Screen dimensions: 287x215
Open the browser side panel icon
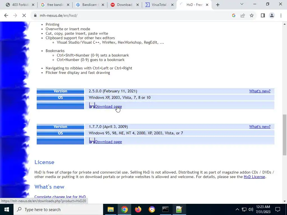[263, 16]
